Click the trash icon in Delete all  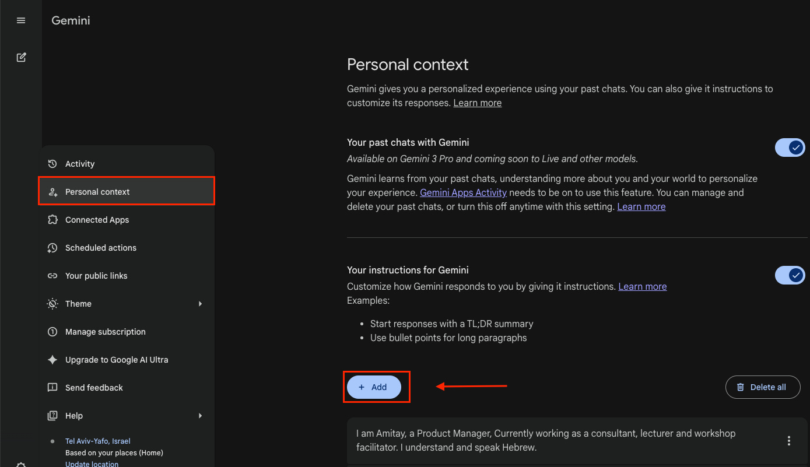tap(741, 387)
